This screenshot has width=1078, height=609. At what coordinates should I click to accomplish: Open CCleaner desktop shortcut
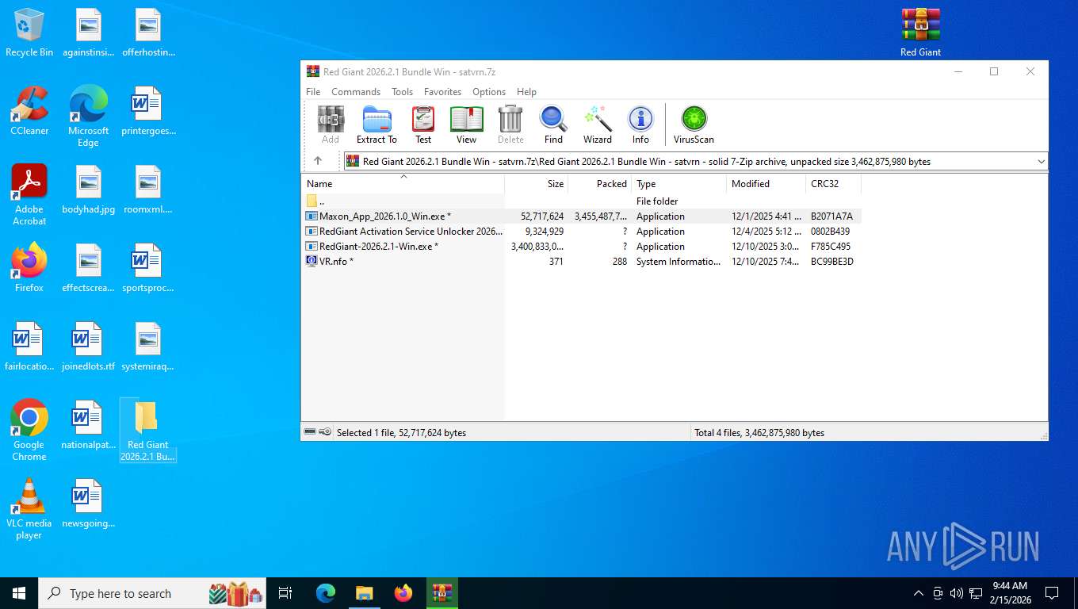(x=29, y=112)
